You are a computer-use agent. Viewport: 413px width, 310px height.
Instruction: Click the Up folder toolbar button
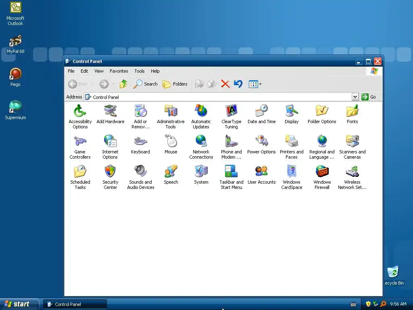pyautogui.click(x=123, y=84)
